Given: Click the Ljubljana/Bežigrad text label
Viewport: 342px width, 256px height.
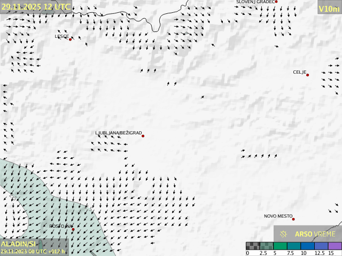Looking at the screenshot, I should (x=118, y=132).
